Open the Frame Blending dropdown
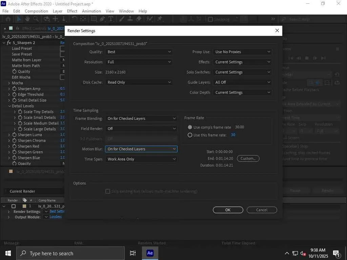This screenshot has width=347, height=260. pos(141,118)
